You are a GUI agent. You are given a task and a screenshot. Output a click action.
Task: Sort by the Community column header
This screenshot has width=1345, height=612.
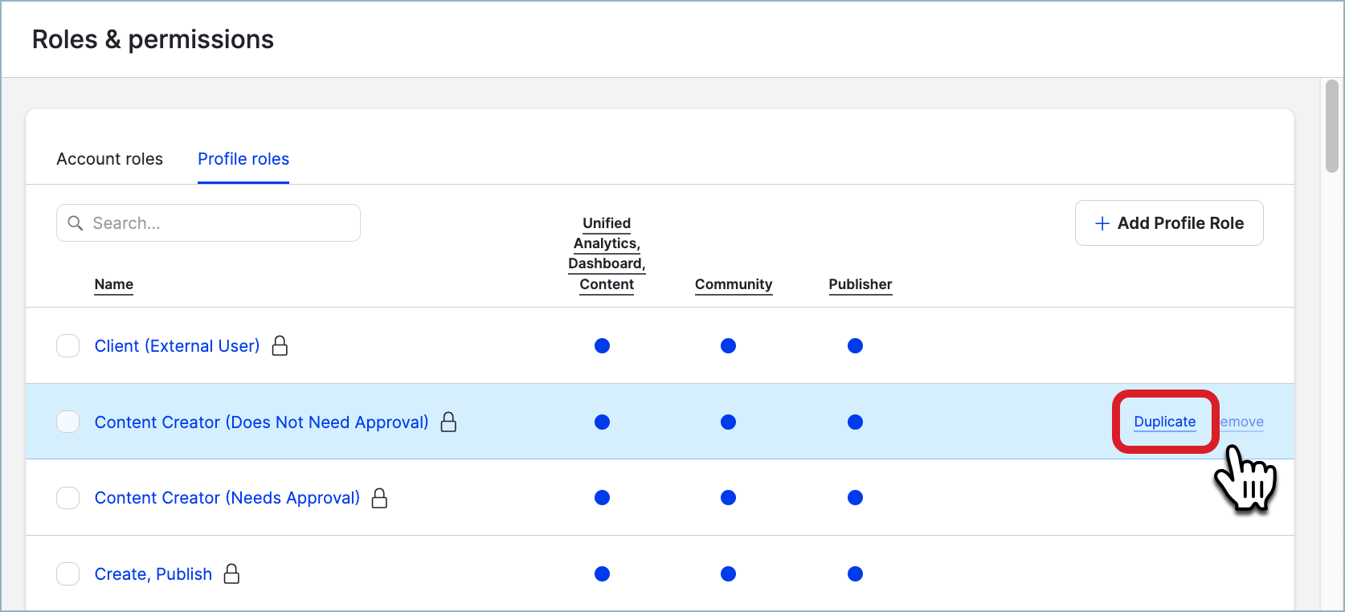point(733,284)
